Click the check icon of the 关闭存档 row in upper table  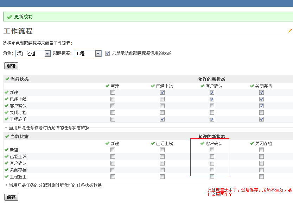[x=7, y=112]
